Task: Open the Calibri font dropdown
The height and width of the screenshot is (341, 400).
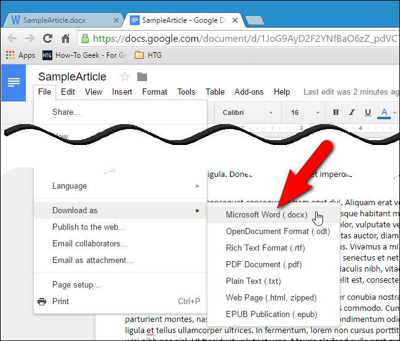Action: pyautogui.click(x=247, y=112)
